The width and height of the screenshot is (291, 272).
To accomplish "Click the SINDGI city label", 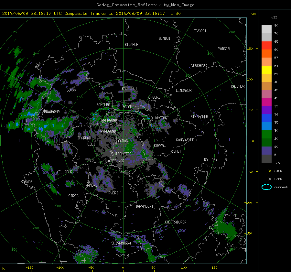I will point(165,38).
